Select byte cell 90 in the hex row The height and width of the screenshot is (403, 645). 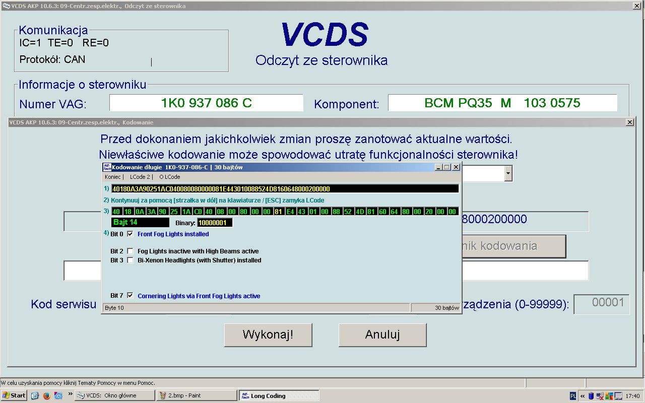[163, 212]
